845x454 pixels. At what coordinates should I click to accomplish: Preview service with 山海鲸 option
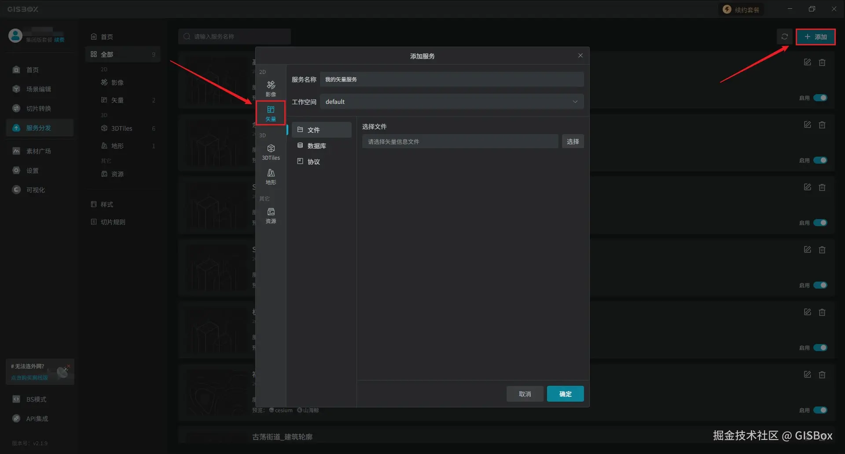308,410
